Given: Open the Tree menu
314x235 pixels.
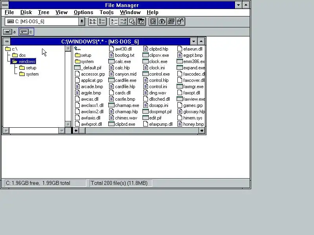Looking at the screenshot, I should pyautogui.click(x=44, y=13).
